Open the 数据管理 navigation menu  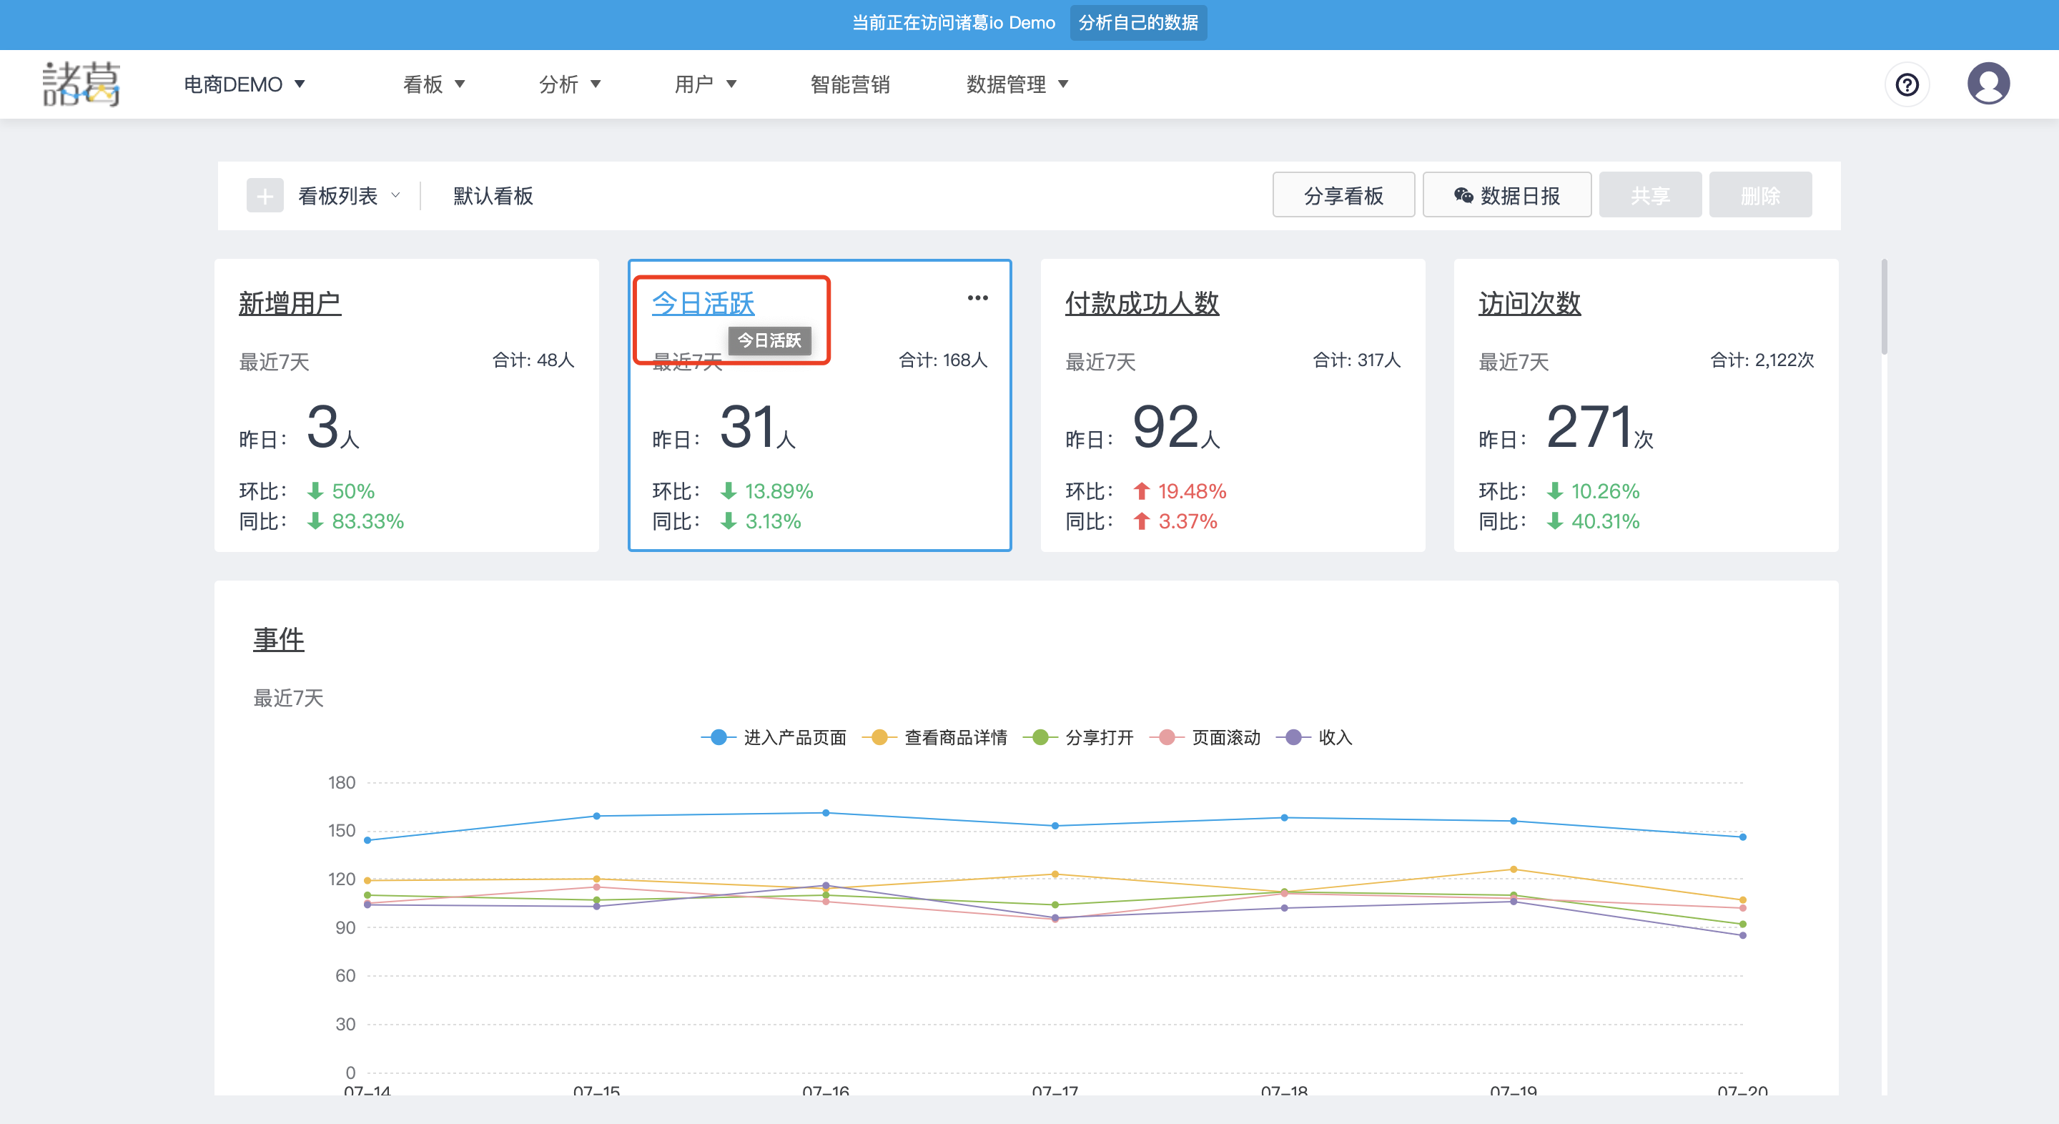[1017, 84]
